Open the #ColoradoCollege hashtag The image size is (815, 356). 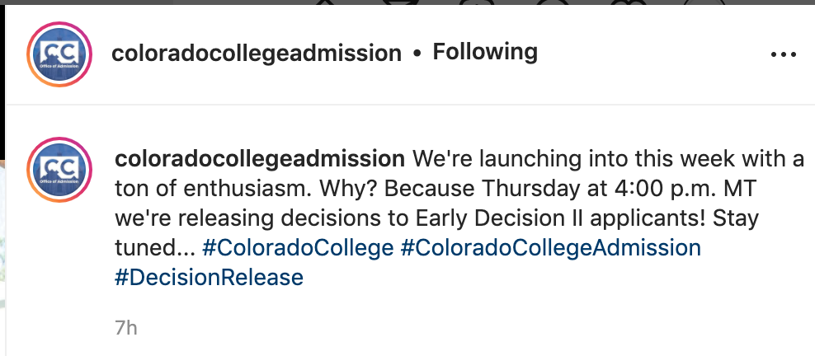298,247
